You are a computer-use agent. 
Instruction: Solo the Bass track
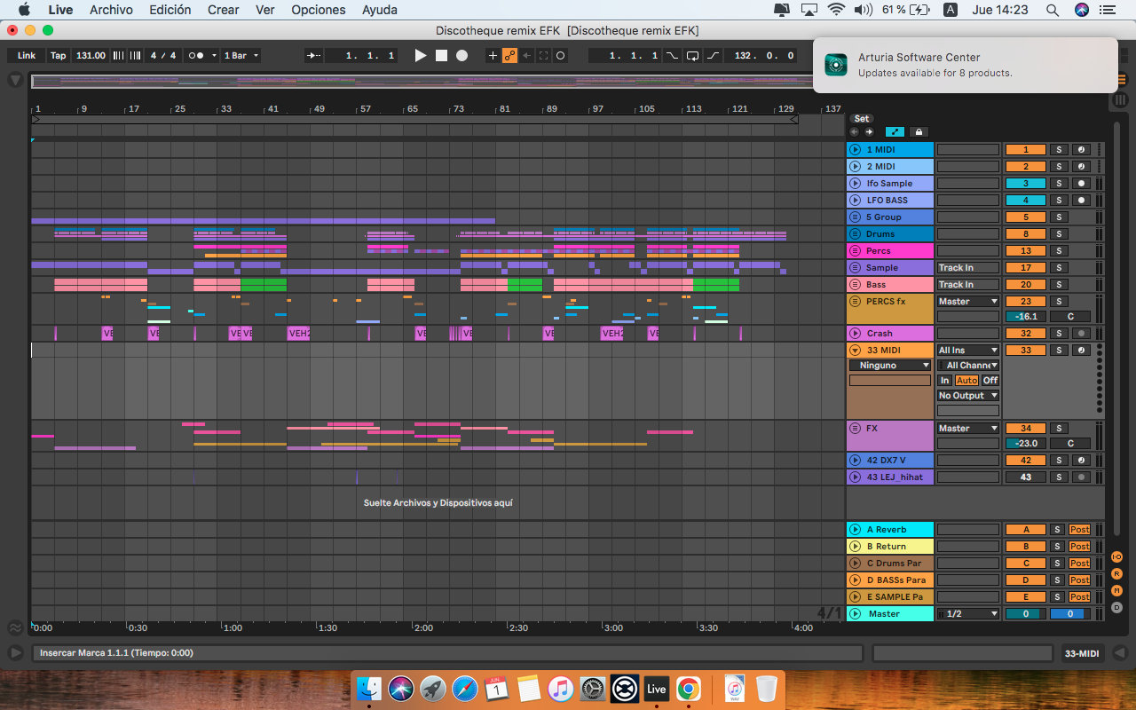(1058, 284)
